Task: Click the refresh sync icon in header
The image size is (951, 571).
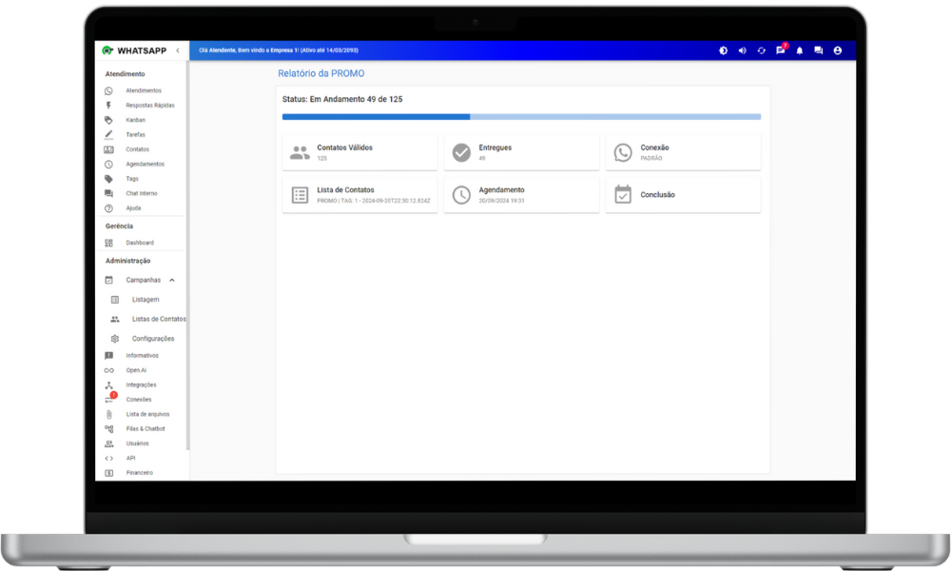Action: (x=761, y=50)
